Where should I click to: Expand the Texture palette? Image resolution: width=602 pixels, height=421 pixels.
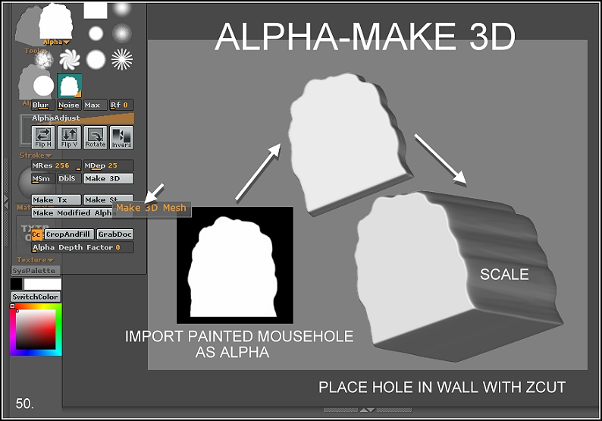click(x=36, y=260)
